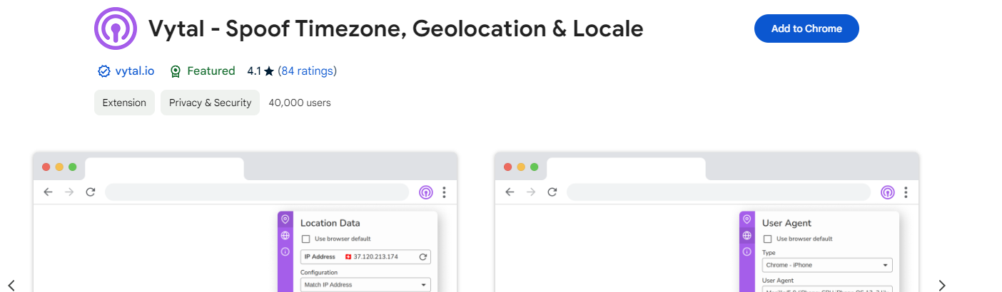
Task: Click the verified badge beside vytal.io
Action: pos(104,71)
